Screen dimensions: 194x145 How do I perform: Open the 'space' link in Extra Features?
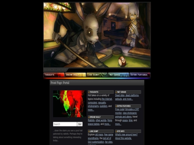[125, 120]
